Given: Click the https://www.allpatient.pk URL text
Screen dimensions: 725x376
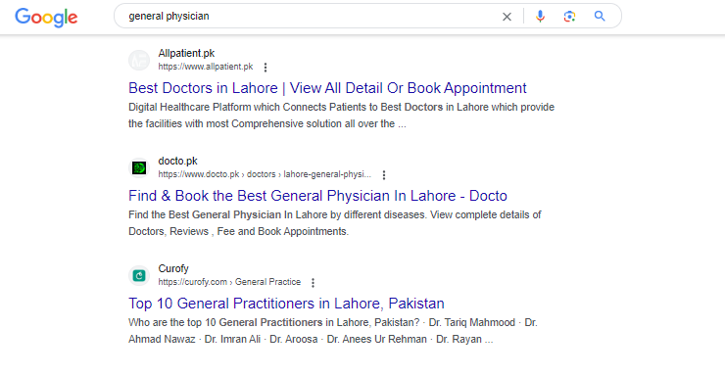Looking at the screenshot, I should point(206,67).
